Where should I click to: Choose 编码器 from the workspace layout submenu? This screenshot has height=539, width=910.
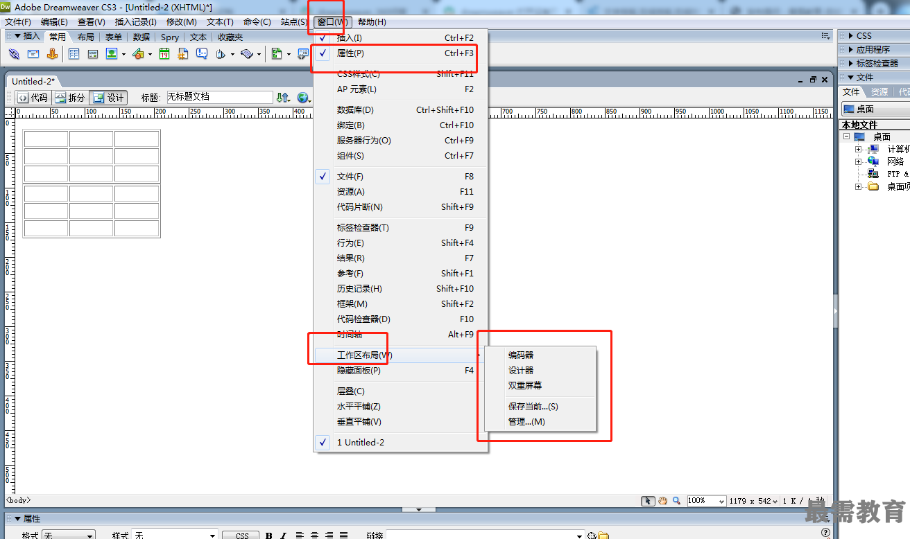[x=541, y=355]
